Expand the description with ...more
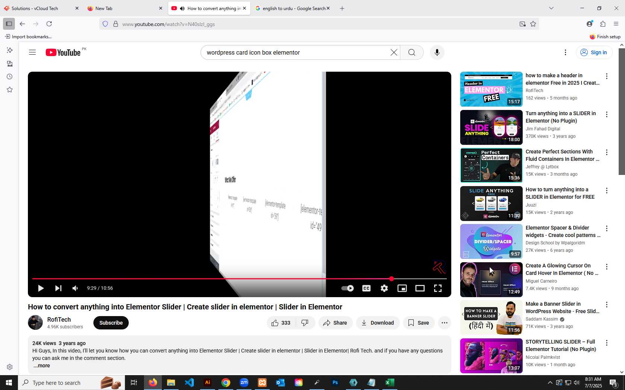 pyautogui.click(x=42, y=365)
